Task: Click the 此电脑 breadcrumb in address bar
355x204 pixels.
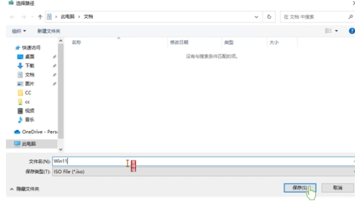Action: (67, 17)
